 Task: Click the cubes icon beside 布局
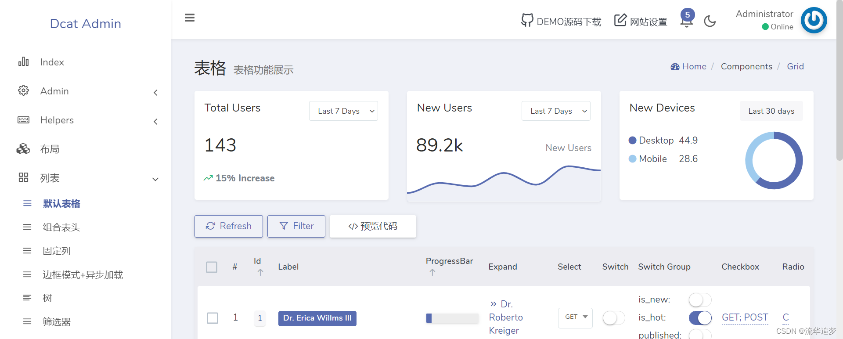coord(23,149)
